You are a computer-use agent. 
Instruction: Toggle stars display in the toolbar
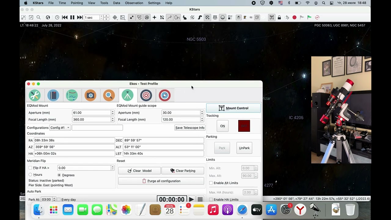coord(132,17)
